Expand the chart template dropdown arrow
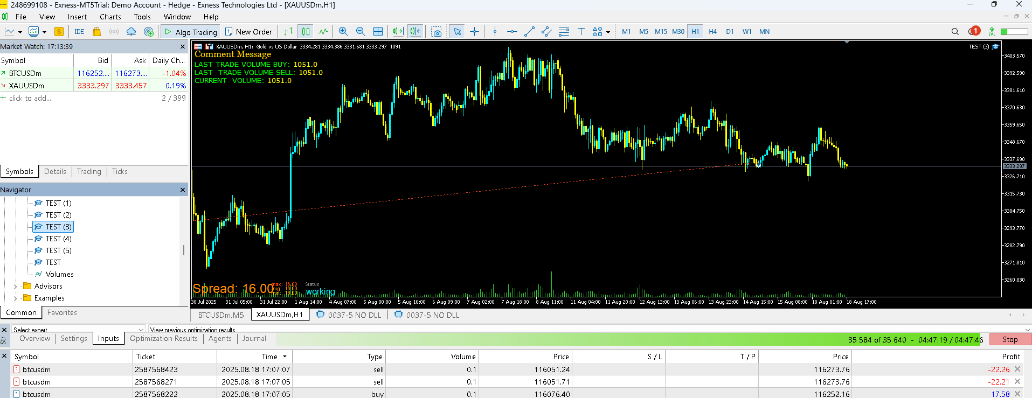This screenshot has height=398, width=1032. [44, 32]
